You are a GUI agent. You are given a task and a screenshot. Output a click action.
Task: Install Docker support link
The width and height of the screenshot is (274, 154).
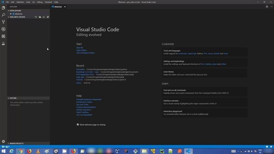tap(216, 53)
